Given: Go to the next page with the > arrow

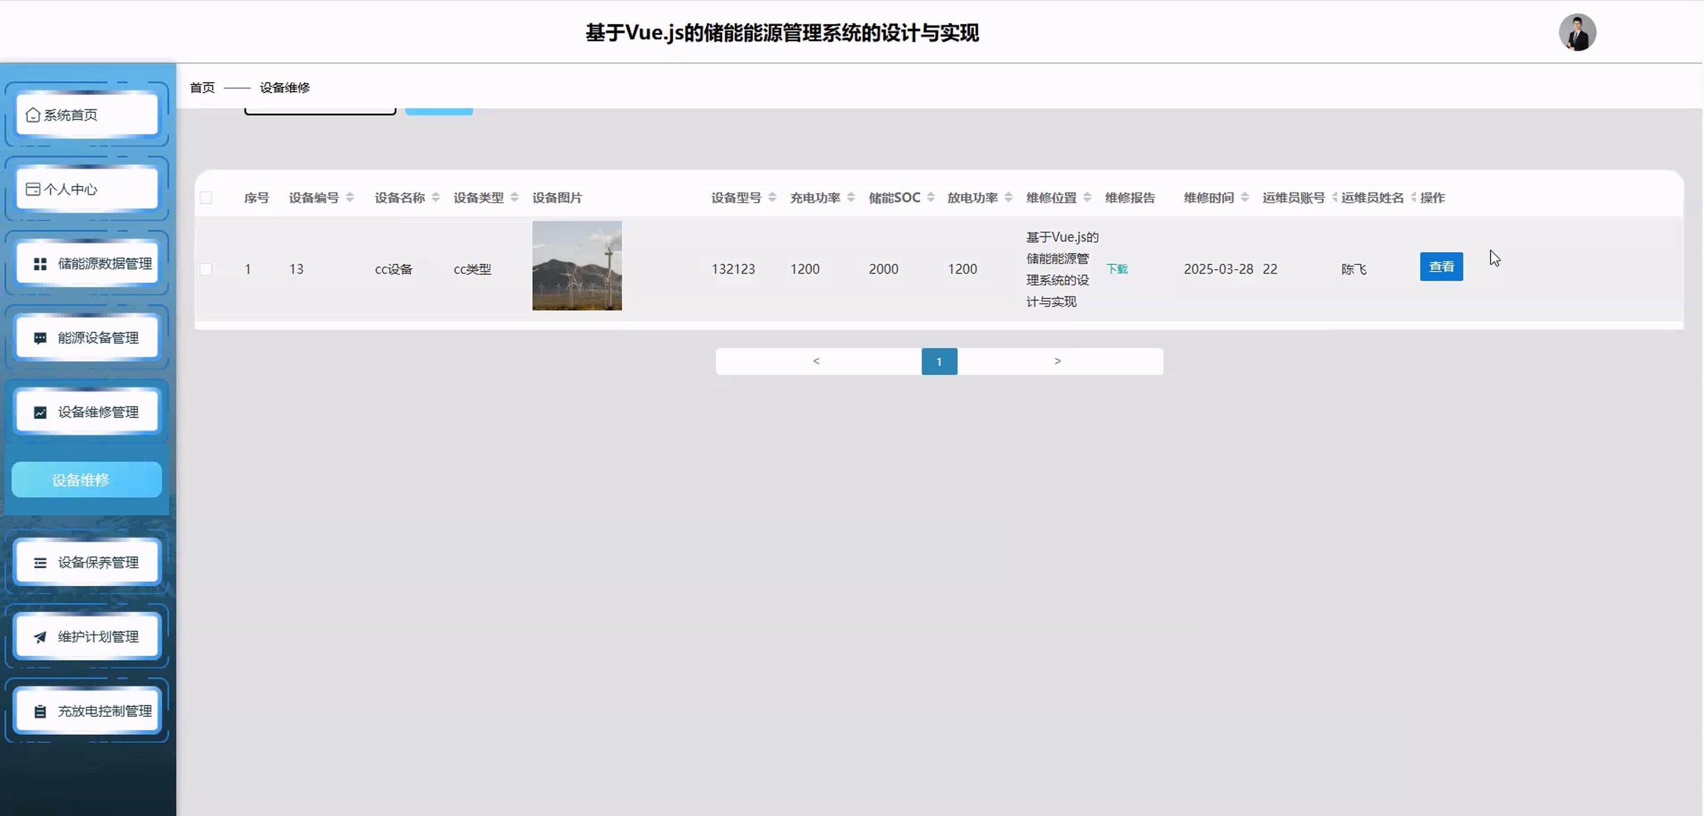Looking at the screenshot, I should point(1057,361).
